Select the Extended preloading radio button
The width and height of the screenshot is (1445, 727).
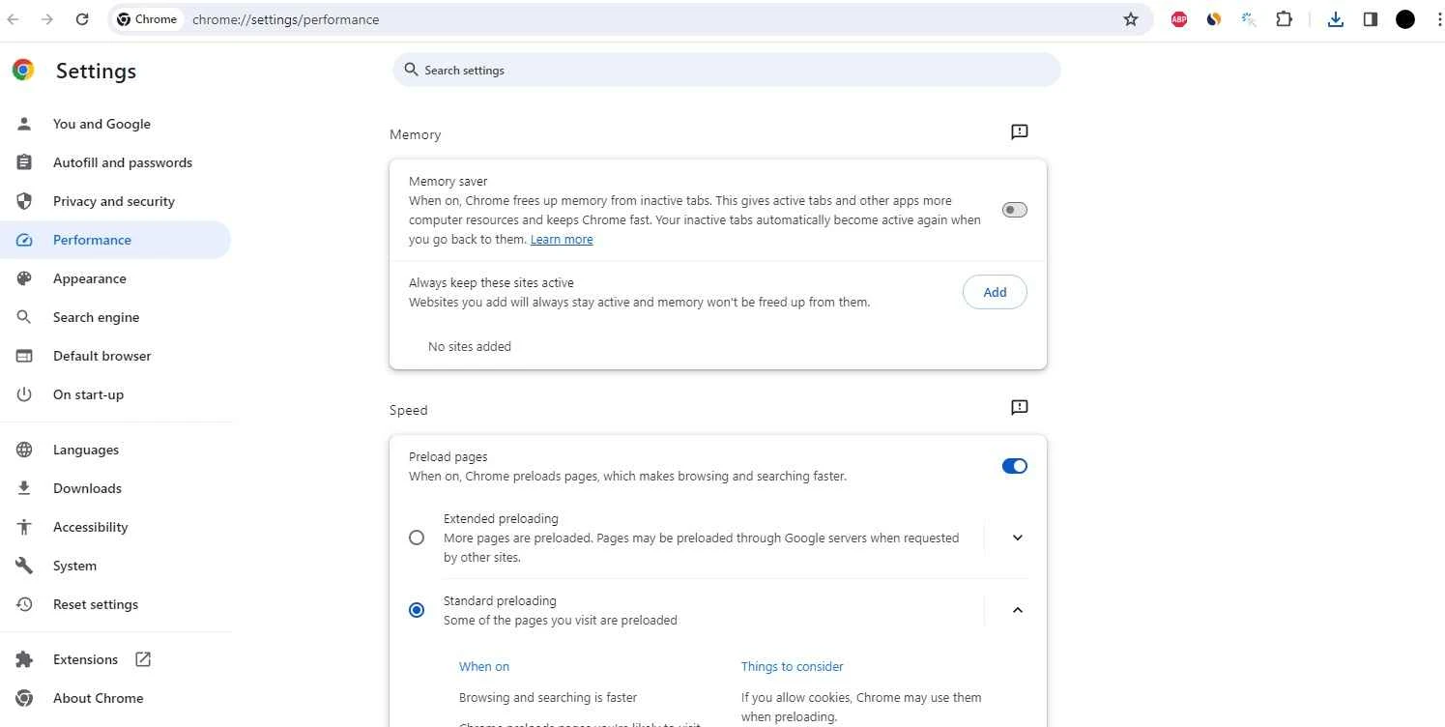coord(417,538)
